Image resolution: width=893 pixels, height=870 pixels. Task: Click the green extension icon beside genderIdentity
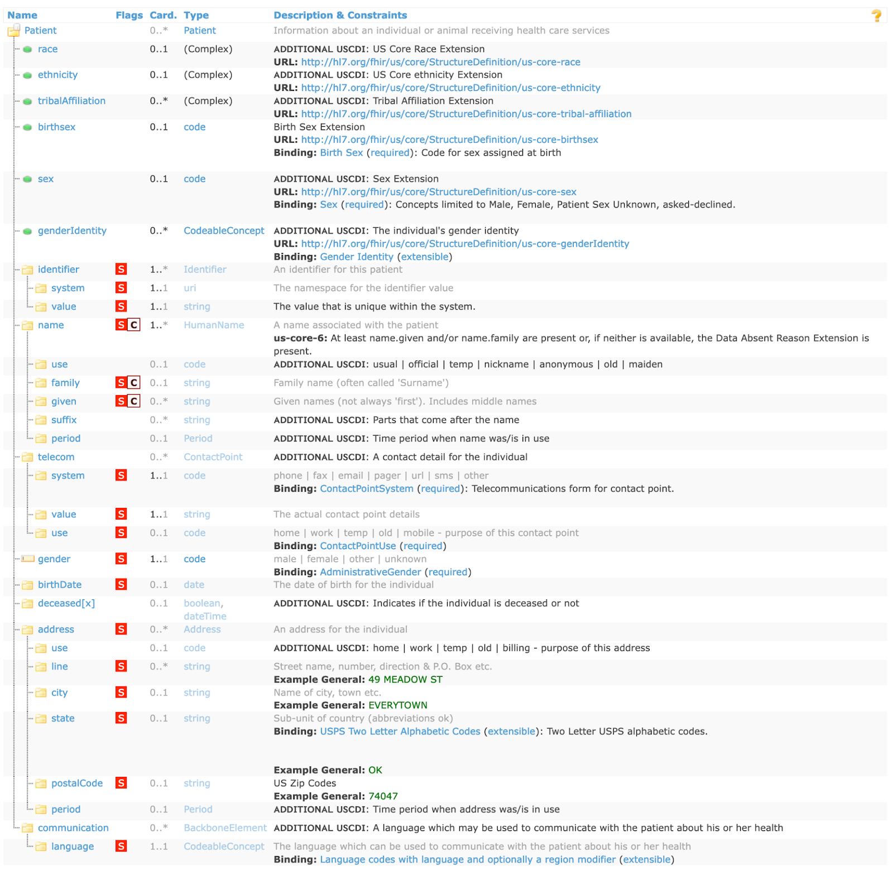27,231
